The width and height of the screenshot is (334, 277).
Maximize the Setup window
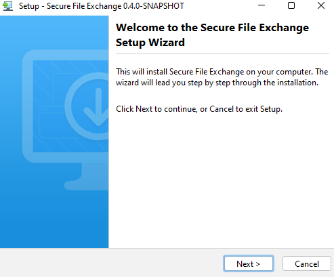click(x=291, y=5)
